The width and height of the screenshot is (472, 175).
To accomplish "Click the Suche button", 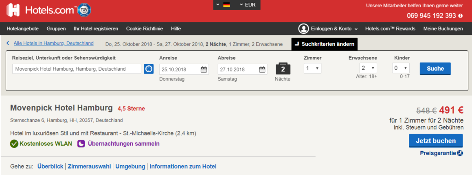I will click(x=435, y=69).
